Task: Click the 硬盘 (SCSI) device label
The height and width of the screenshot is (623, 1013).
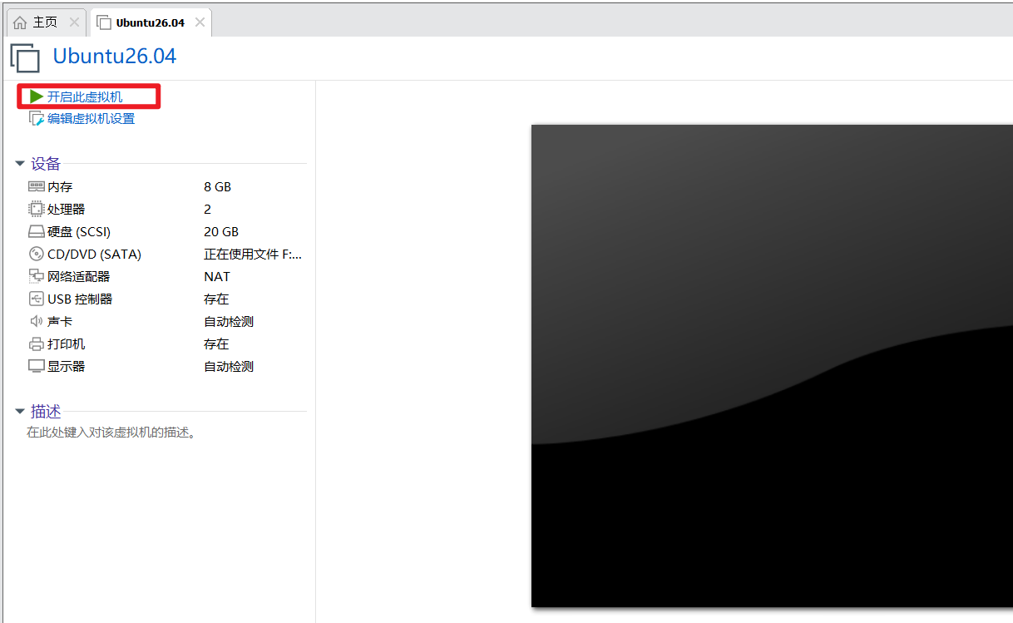Action: pyautogui.click(x=79, y=232)
